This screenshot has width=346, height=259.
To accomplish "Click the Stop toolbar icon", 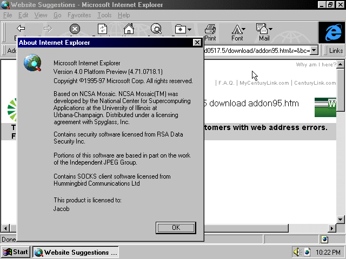I will click(75, 29).
